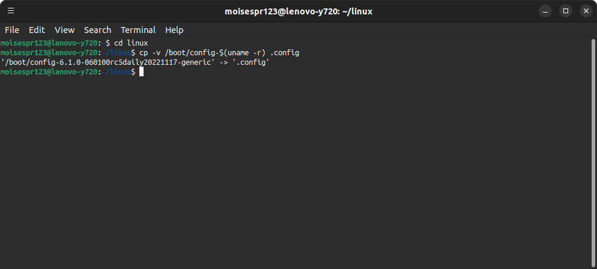Viewport: 597px width, 269px height.
Task: Click the green username on the first prompt line
Action: point(23,43)
